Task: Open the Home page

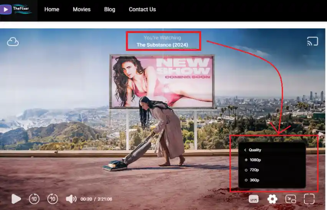Action: tap(52, 9)
